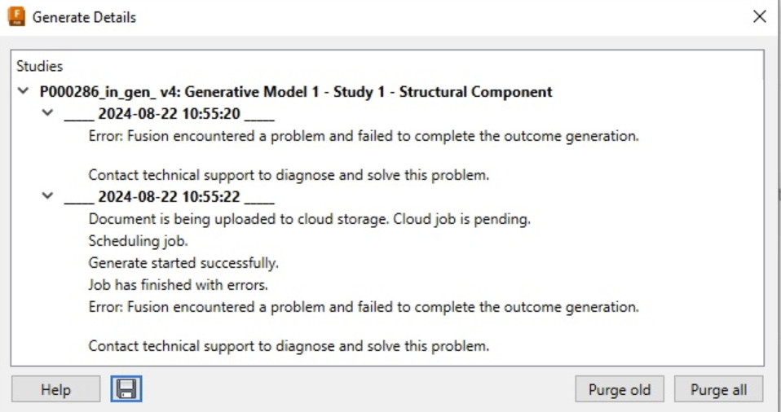Select the 'Job has finished with errors.' line

[176, 286]
